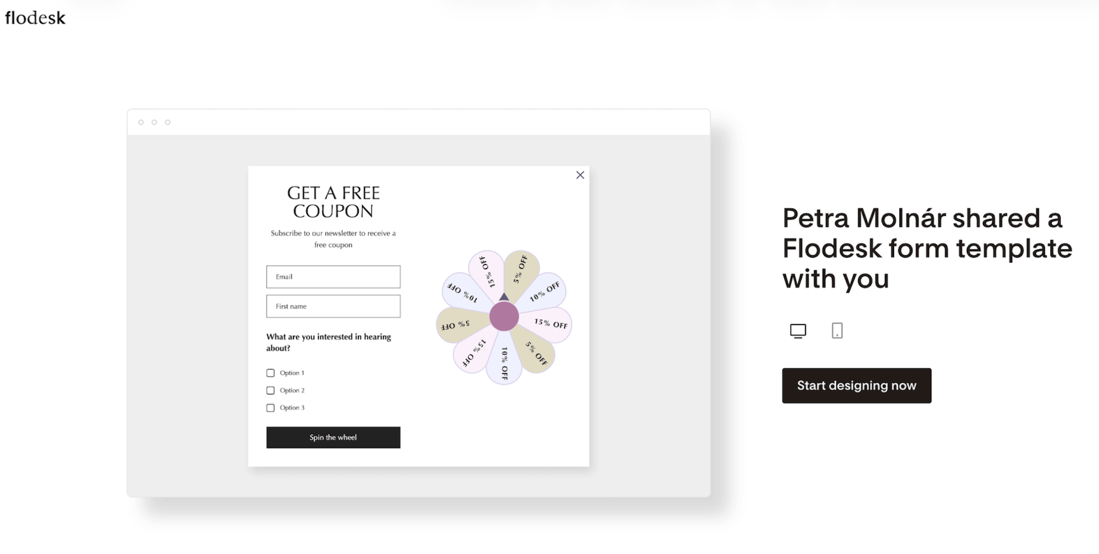
Task: Enable the Option 3 checkbox
Action: 270,408
